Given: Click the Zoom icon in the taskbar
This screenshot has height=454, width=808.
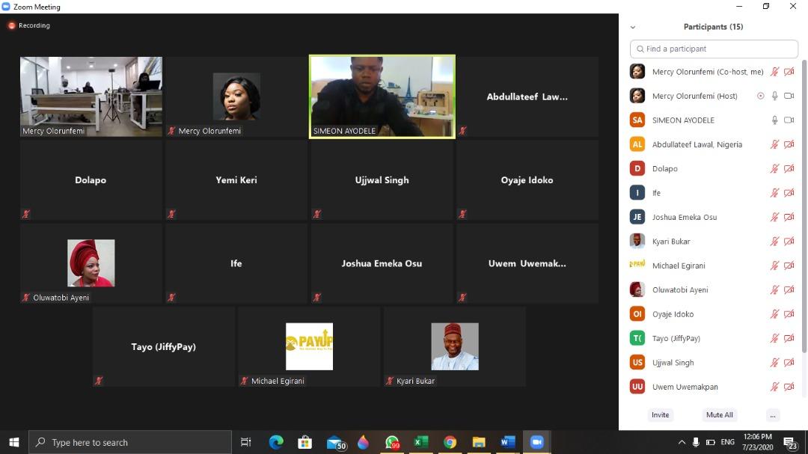Looking at the screenshot, I should pyautogui.click(x=537, y=442).
